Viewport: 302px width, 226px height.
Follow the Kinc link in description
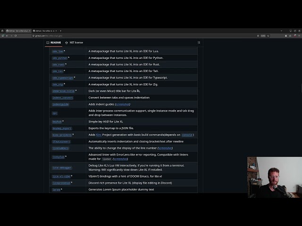(x=99, y=135)
